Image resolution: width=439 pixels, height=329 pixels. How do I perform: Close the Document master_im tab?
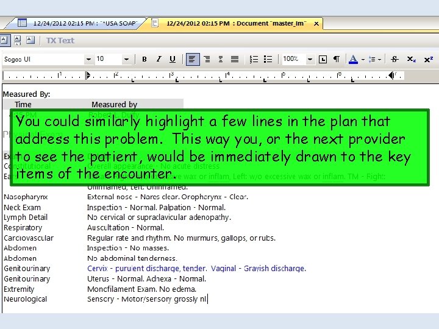point(316,24)
